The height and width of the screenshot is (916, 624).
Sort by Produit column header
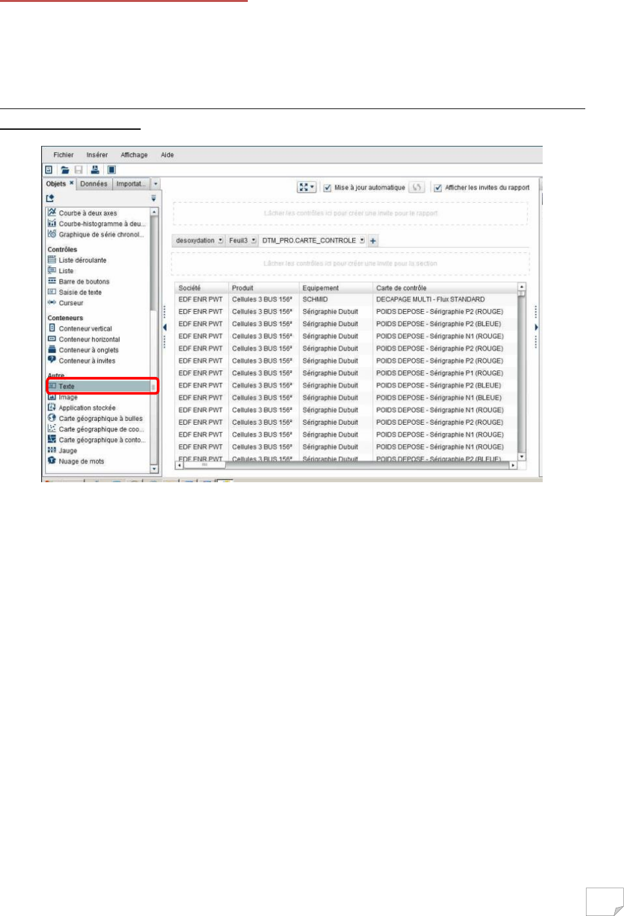click(x=264, y=288)
